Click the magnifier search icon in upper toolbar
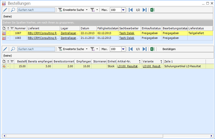 click(13, 10)
